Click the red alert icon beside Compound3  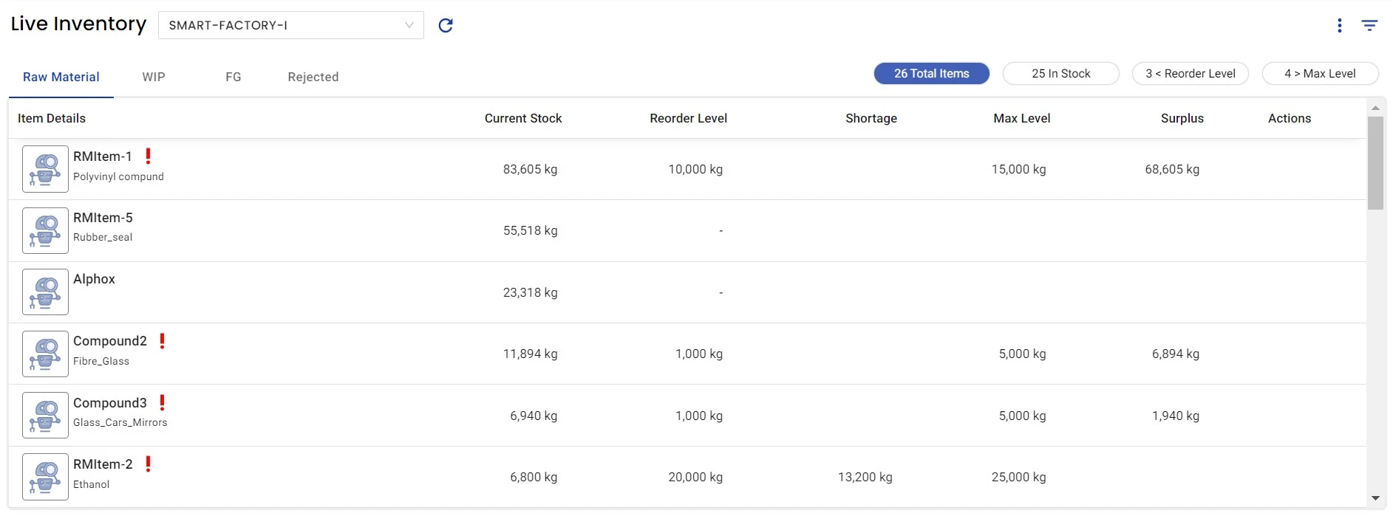tap(163, 402)
